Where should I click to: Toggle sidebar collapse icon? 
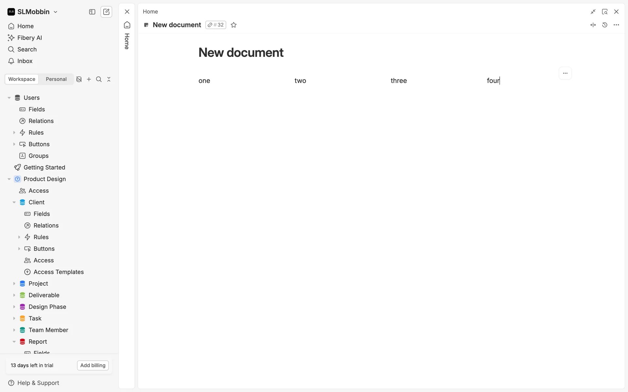coord(92,12)
